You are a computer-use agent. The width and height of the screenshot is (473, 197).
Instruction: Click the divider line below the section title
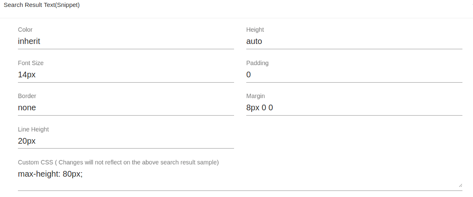coord(237,18)
